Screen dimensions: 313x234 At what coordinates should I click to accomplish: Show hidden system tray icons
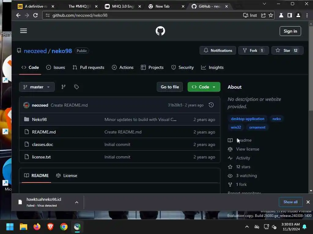tap(247, 227)
